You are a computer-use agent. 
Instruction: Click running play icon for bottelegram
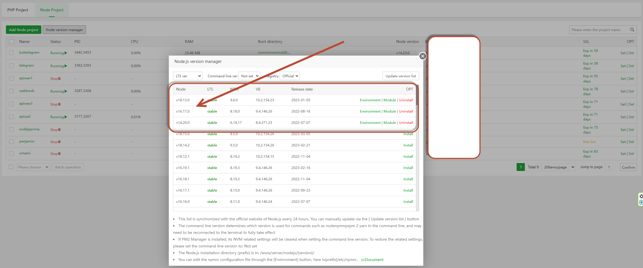point(66,53)
